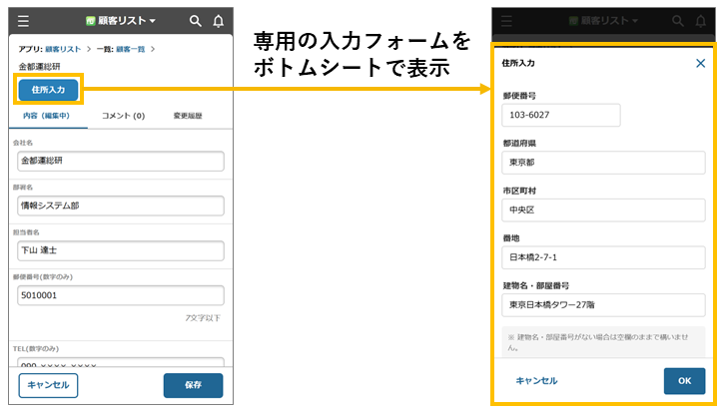Focus the 市区町村 field showing 中央区
This screenshot has height=415, width=724.
(603, 209)
